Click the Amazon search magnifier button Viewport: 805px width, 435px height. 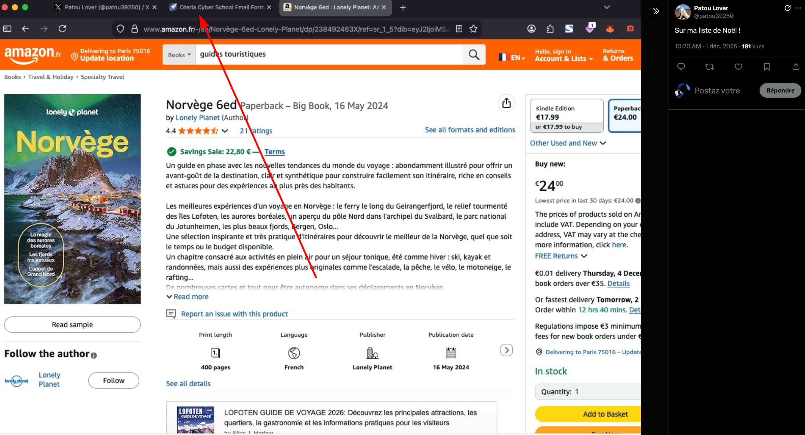(x=474, y=55)
